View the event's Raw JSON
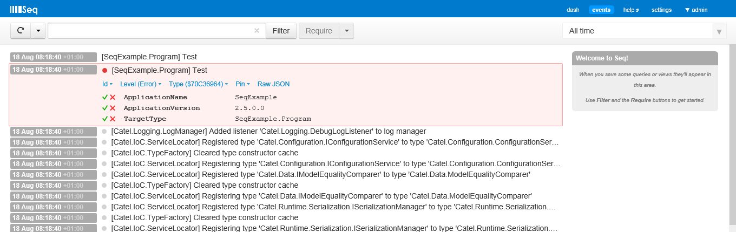This screenshot has height=232, width=736. pos(273,84)
